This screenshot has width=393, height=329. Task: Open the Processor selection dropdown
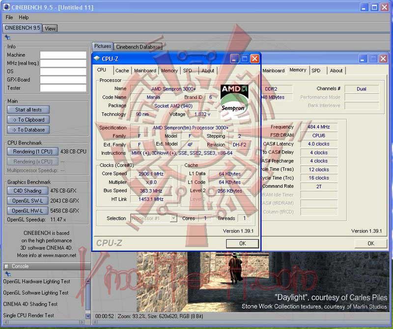click(173, 218)
